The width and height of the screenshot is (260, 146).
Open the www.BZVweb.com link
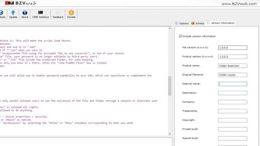pyautogui.click(x=239, y=4)
